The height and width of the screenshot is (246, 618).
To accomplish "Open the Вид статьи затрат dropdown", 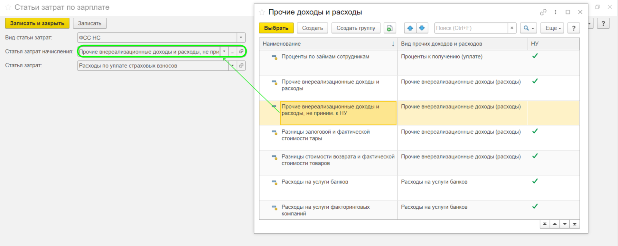I will pos(241,37).
